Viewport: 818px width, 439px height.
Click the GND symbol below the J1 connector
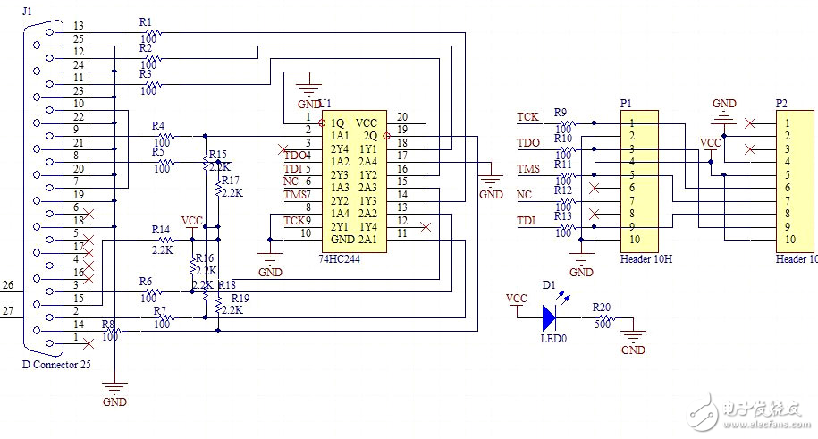pyautogui.click(x=114, y=390)
